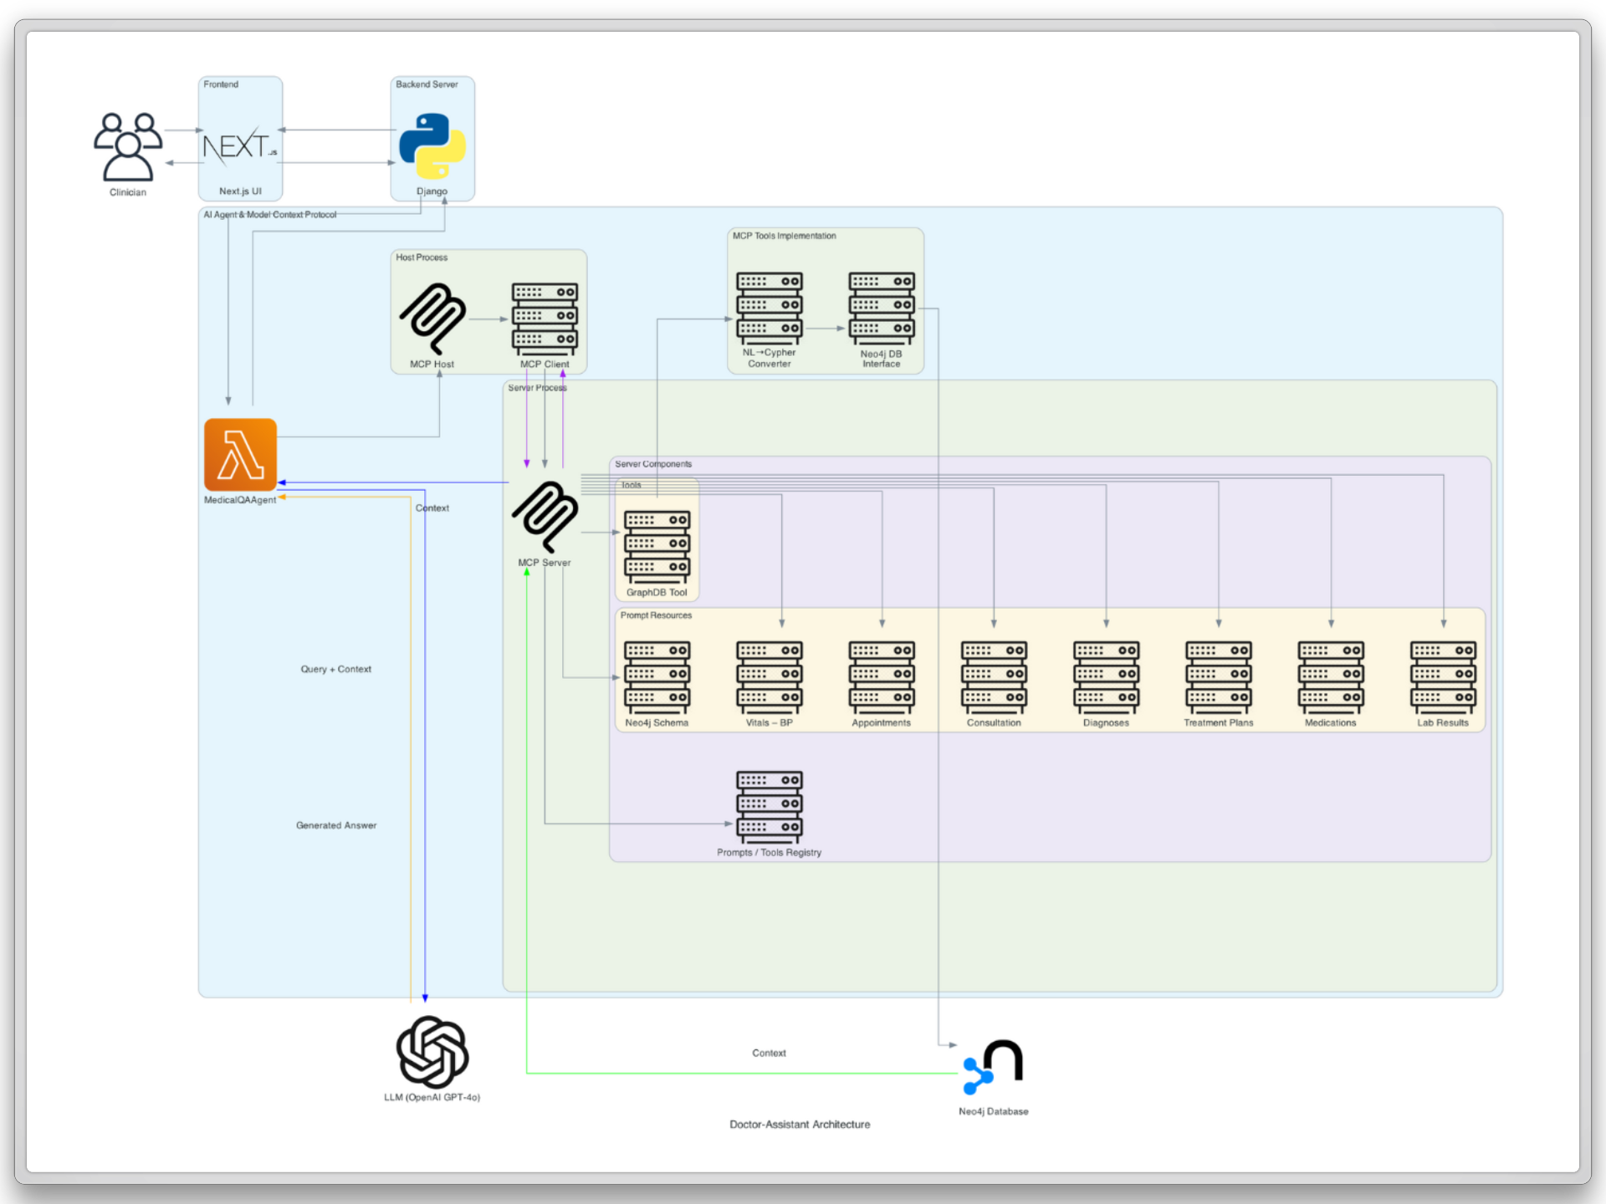Screen dimensions: 1606x1204
Task: Select the MCP Host icon
Action: [x=432, y=319]
